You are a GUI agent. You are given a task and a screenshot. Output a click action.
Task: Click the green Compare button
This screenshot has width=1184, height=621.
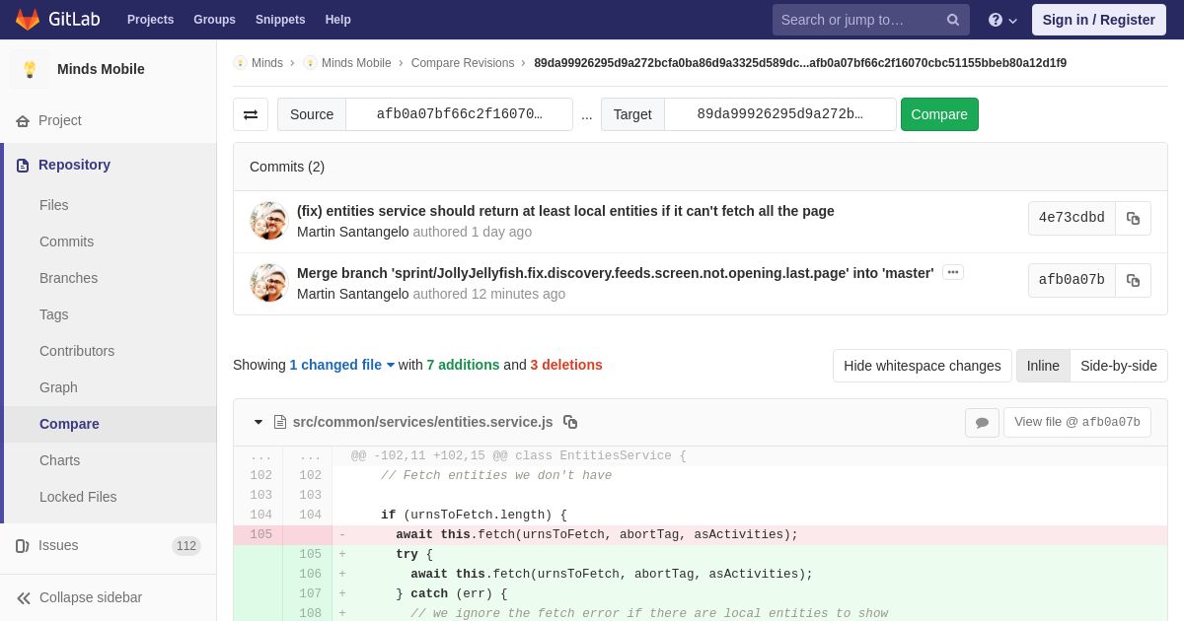(x=939, y=114)
